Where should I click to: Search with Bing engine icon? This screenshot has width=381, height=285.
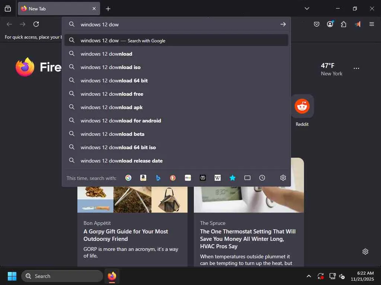[x=158, y=178]
